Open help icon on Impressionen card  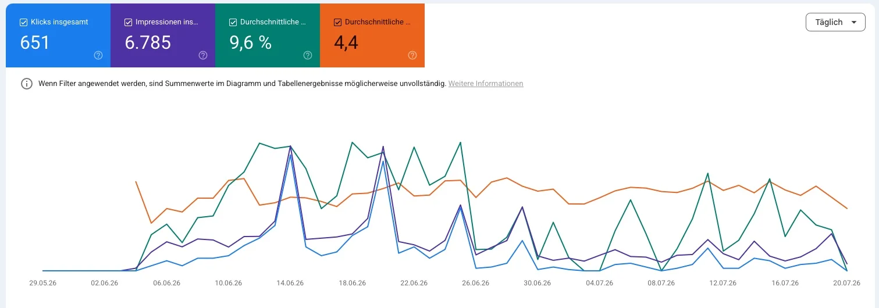pyautogui.click(x=203, y=55)
